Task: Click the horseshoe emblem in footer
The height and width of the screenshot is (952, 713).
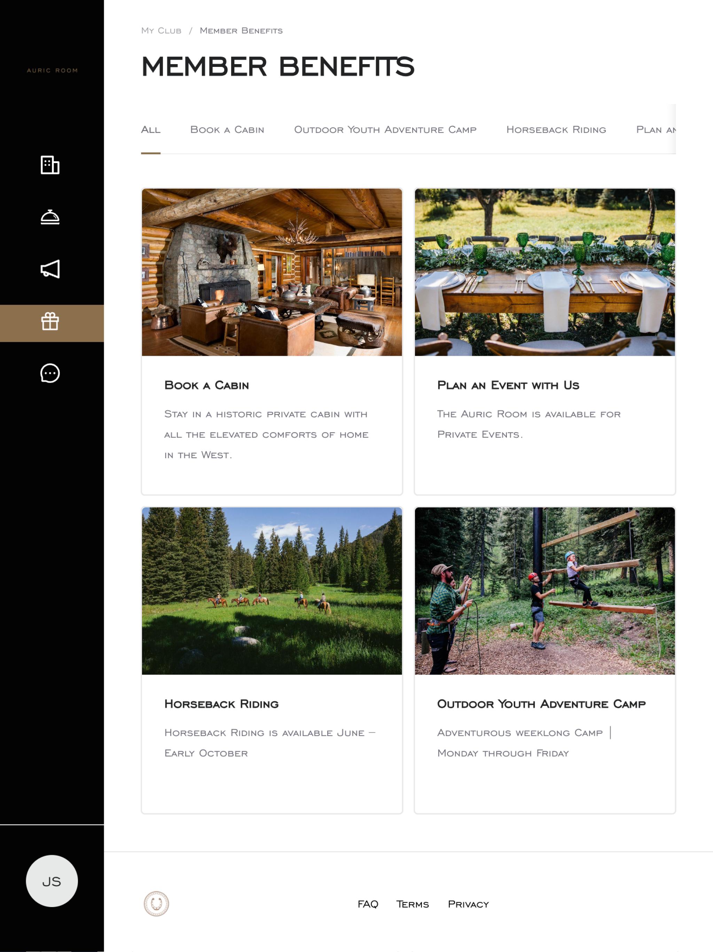Action: pyautogui.click(x=156, y=903)
